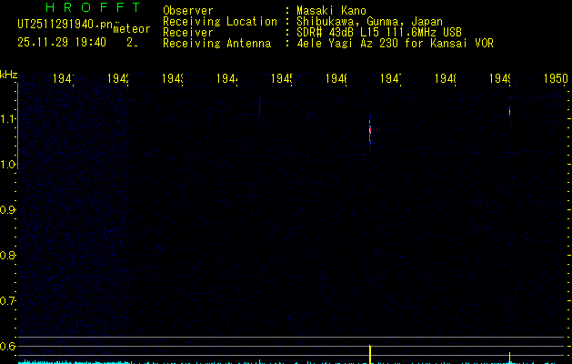
Task: Click the strong red meteor echo near 1947
Action: (370, 133)
